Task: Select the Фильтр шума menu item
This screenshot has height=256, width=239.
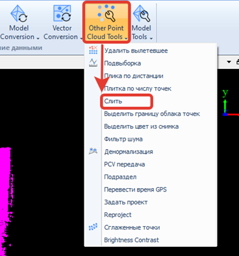Action: pos(151,139)
